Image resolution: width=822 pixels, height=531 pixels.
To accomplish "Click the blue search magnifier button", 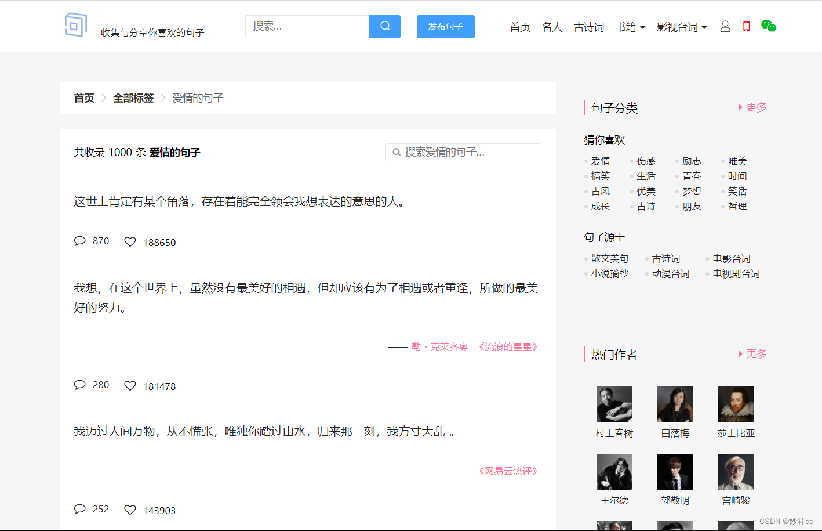I will 384,27.
